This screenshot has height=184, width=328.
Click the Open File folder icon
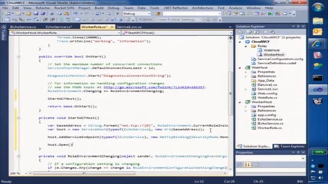[29, 14]
